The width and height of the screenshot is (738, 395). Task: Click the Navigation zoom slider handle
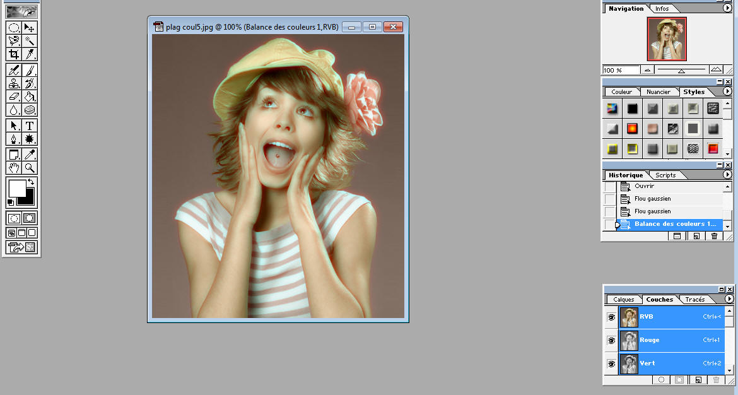pos(681,71)
